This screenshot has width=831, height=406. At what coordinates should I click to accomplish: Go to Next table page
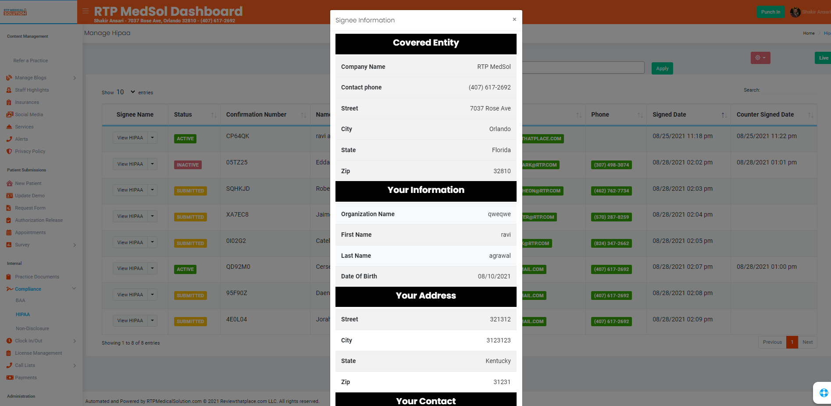(x=807, y=342)
